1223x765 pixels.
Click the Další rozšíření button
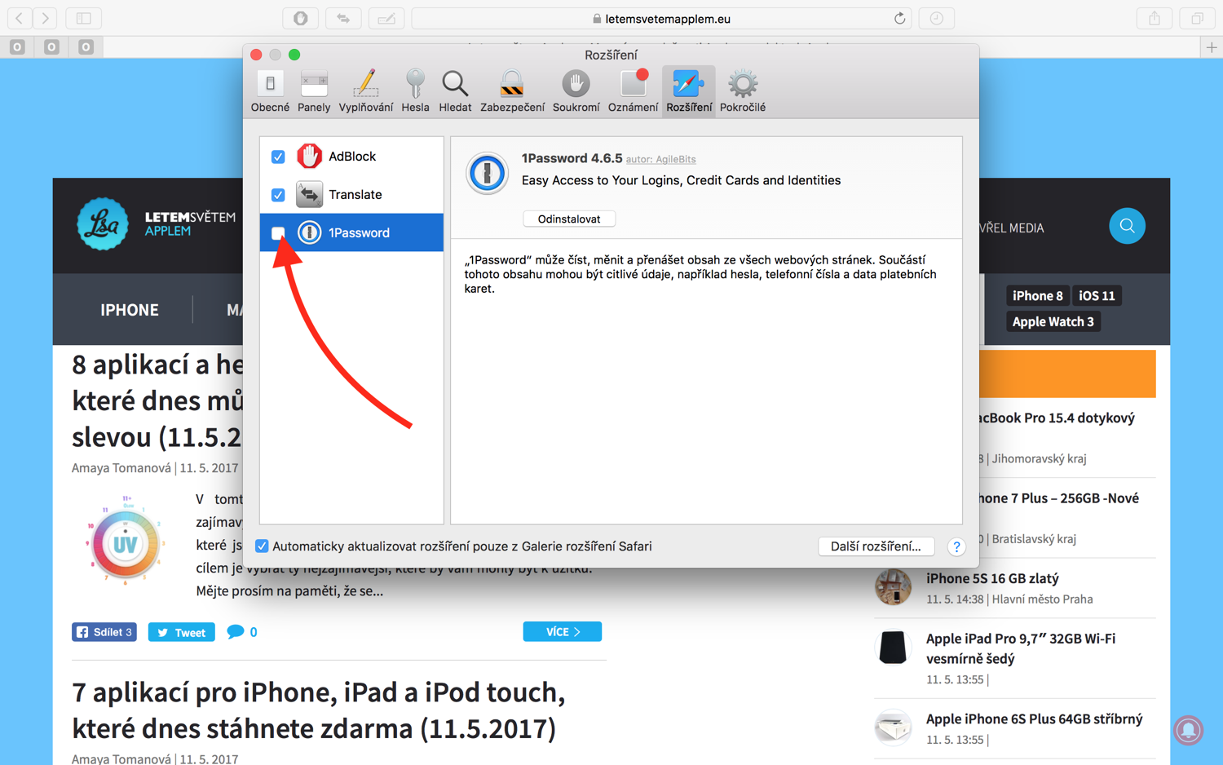[876, 546]
